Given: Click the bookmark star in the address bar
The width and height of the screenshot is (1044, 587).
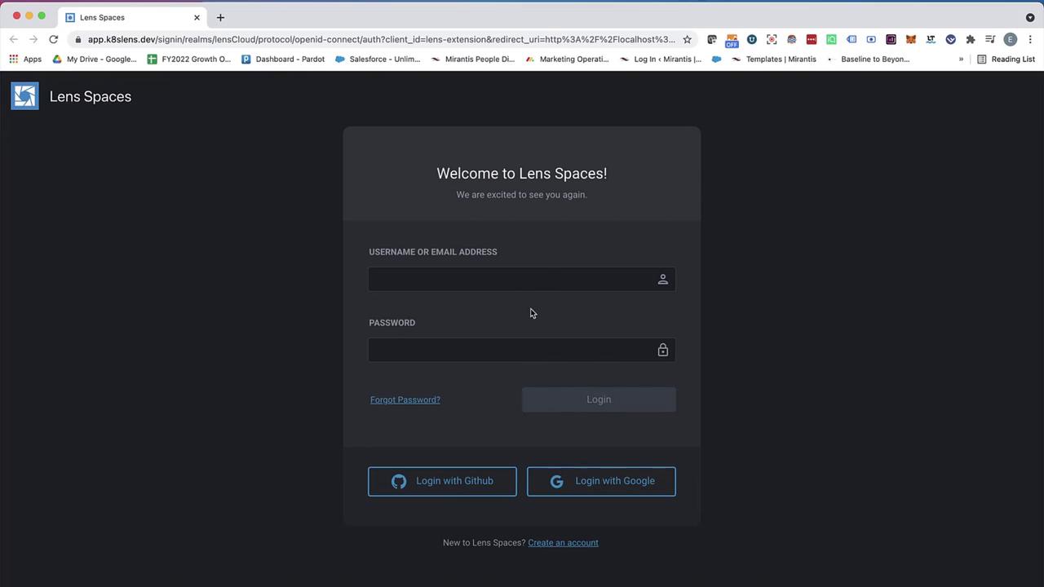Looking at the screenshot, I should (x=688, y=38).
